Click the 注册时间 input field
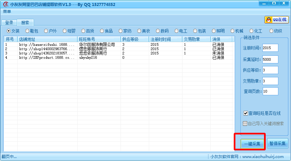This screenshot has height=161, width=291. (270, 48)
